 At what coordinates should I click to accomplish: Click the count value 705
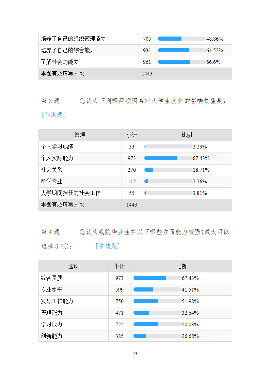pyautogui.click(x=147, y=39)
